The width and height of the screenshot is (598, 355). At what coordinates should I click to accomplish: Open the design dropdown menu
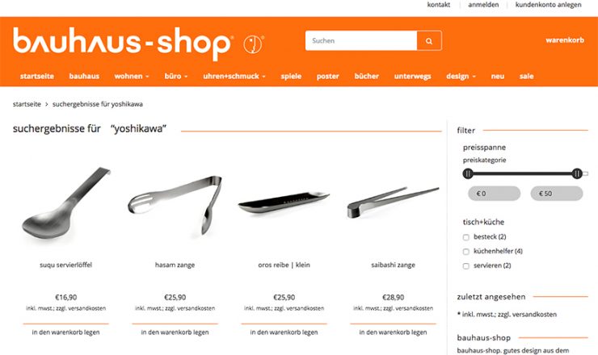pyautogui.click(x=461, y=76)
